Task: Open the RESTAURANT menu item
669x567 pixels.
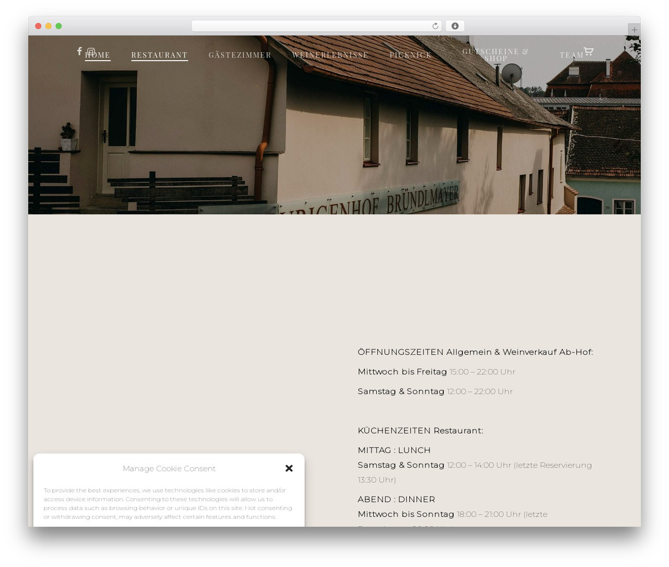Action: click(159, 55)
